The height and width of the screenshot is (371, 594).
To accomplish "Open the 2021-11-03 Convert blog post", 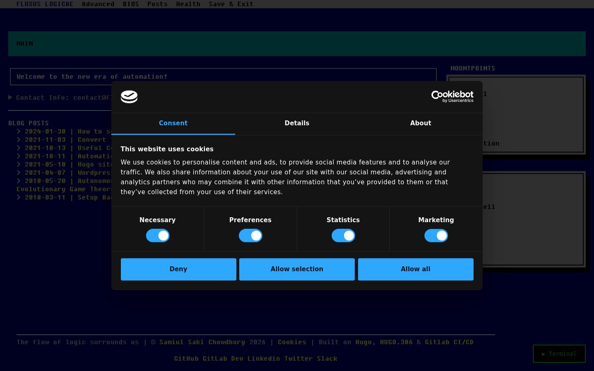I will click(x=68, y=140).
